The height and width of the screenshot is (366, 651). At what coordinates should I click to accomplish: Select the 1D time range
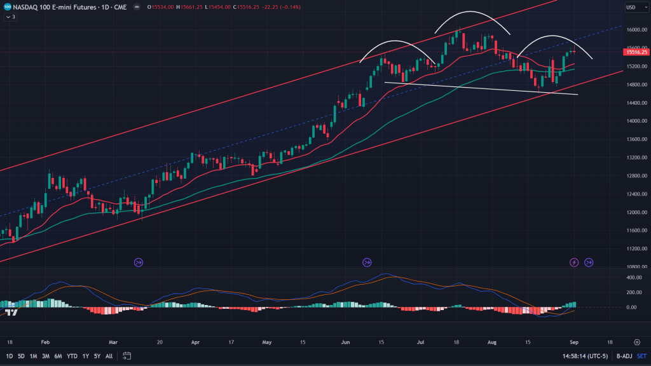pyautogui.click(x=9, y=356)
